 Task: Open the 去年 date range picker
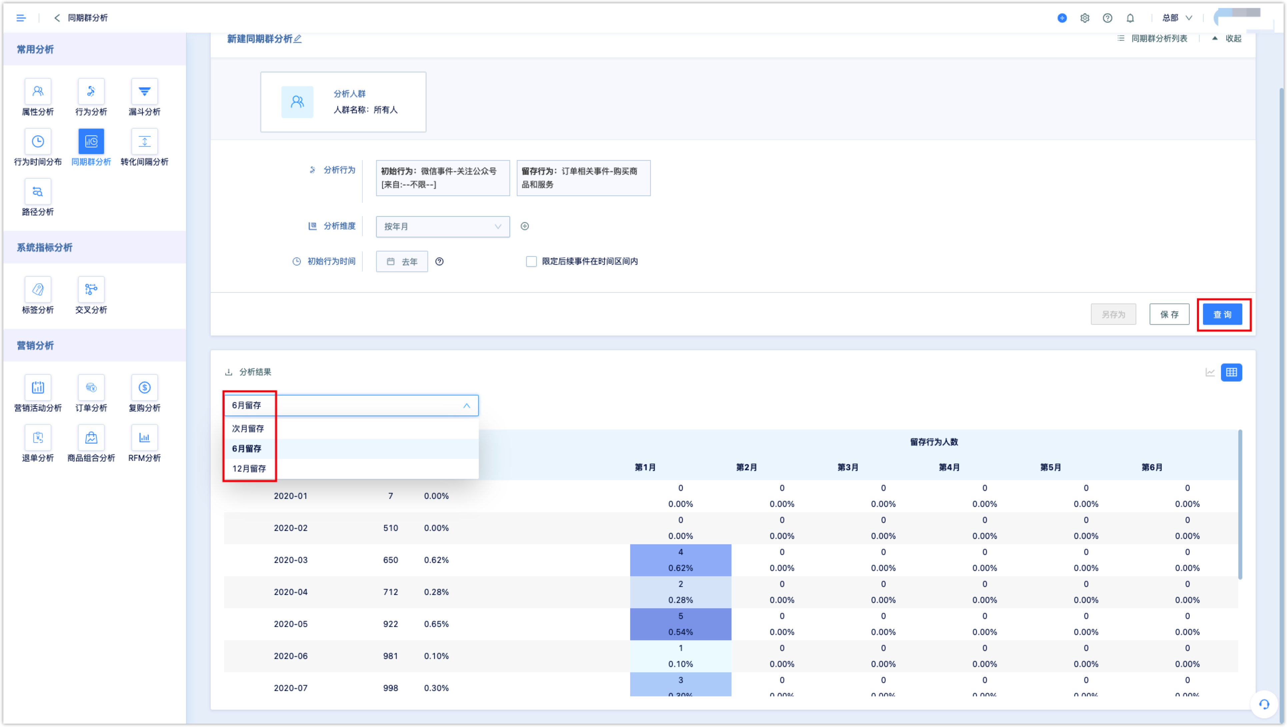tap(402, 261)
